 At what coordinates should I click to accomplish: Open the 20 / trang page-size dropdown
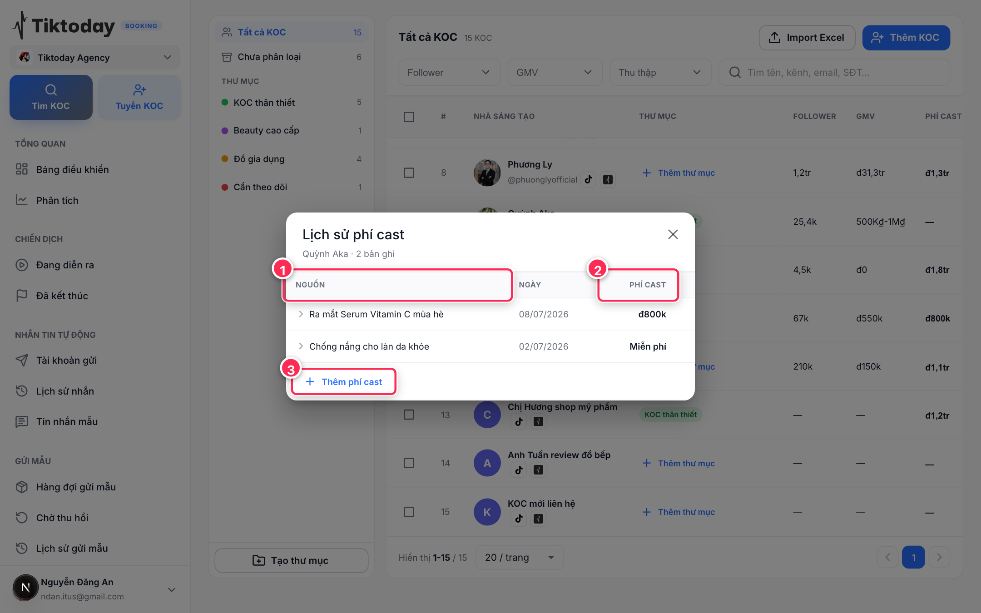(519, 558)
